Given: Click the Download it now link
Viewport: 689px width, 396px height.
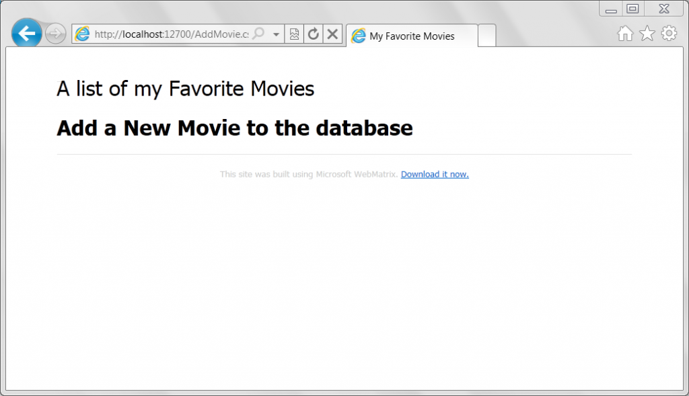Looking at the screenshot, I should (435, 174).
